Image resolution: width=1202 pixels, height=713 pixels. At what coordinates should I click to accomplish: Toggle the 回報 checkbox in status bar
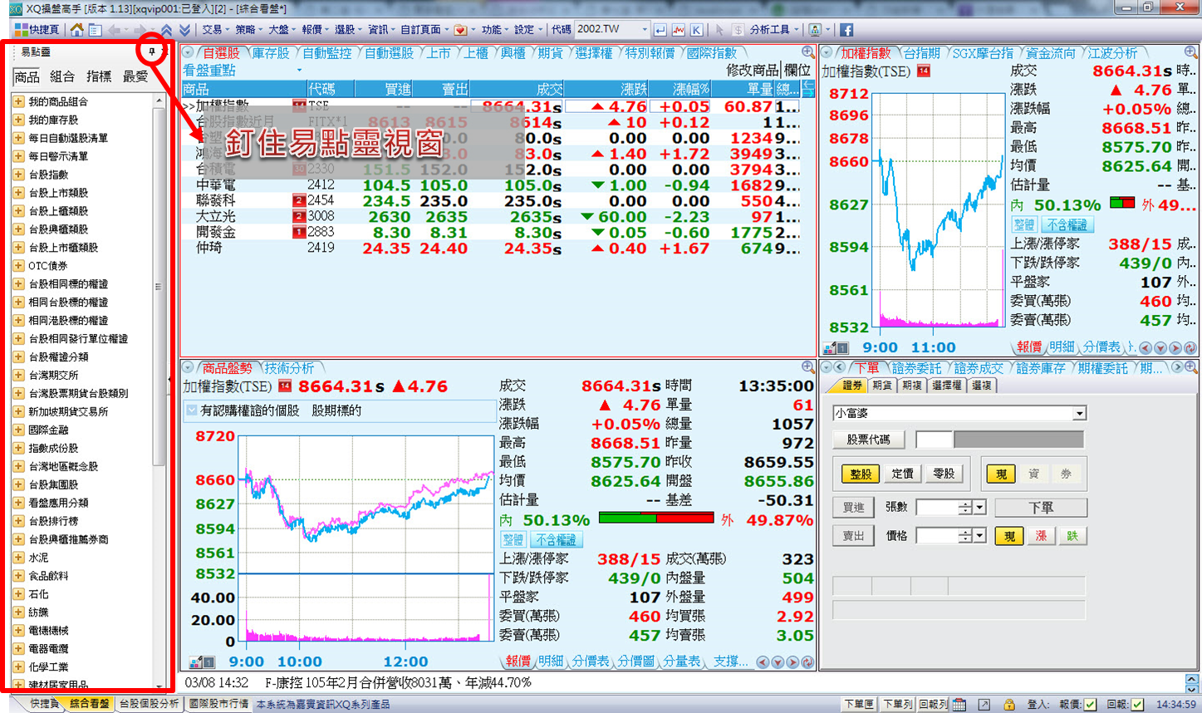[x=1137, y=704]
